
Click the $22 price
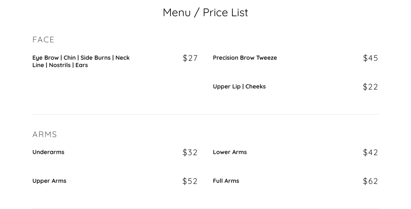click(x=370, y=87)
